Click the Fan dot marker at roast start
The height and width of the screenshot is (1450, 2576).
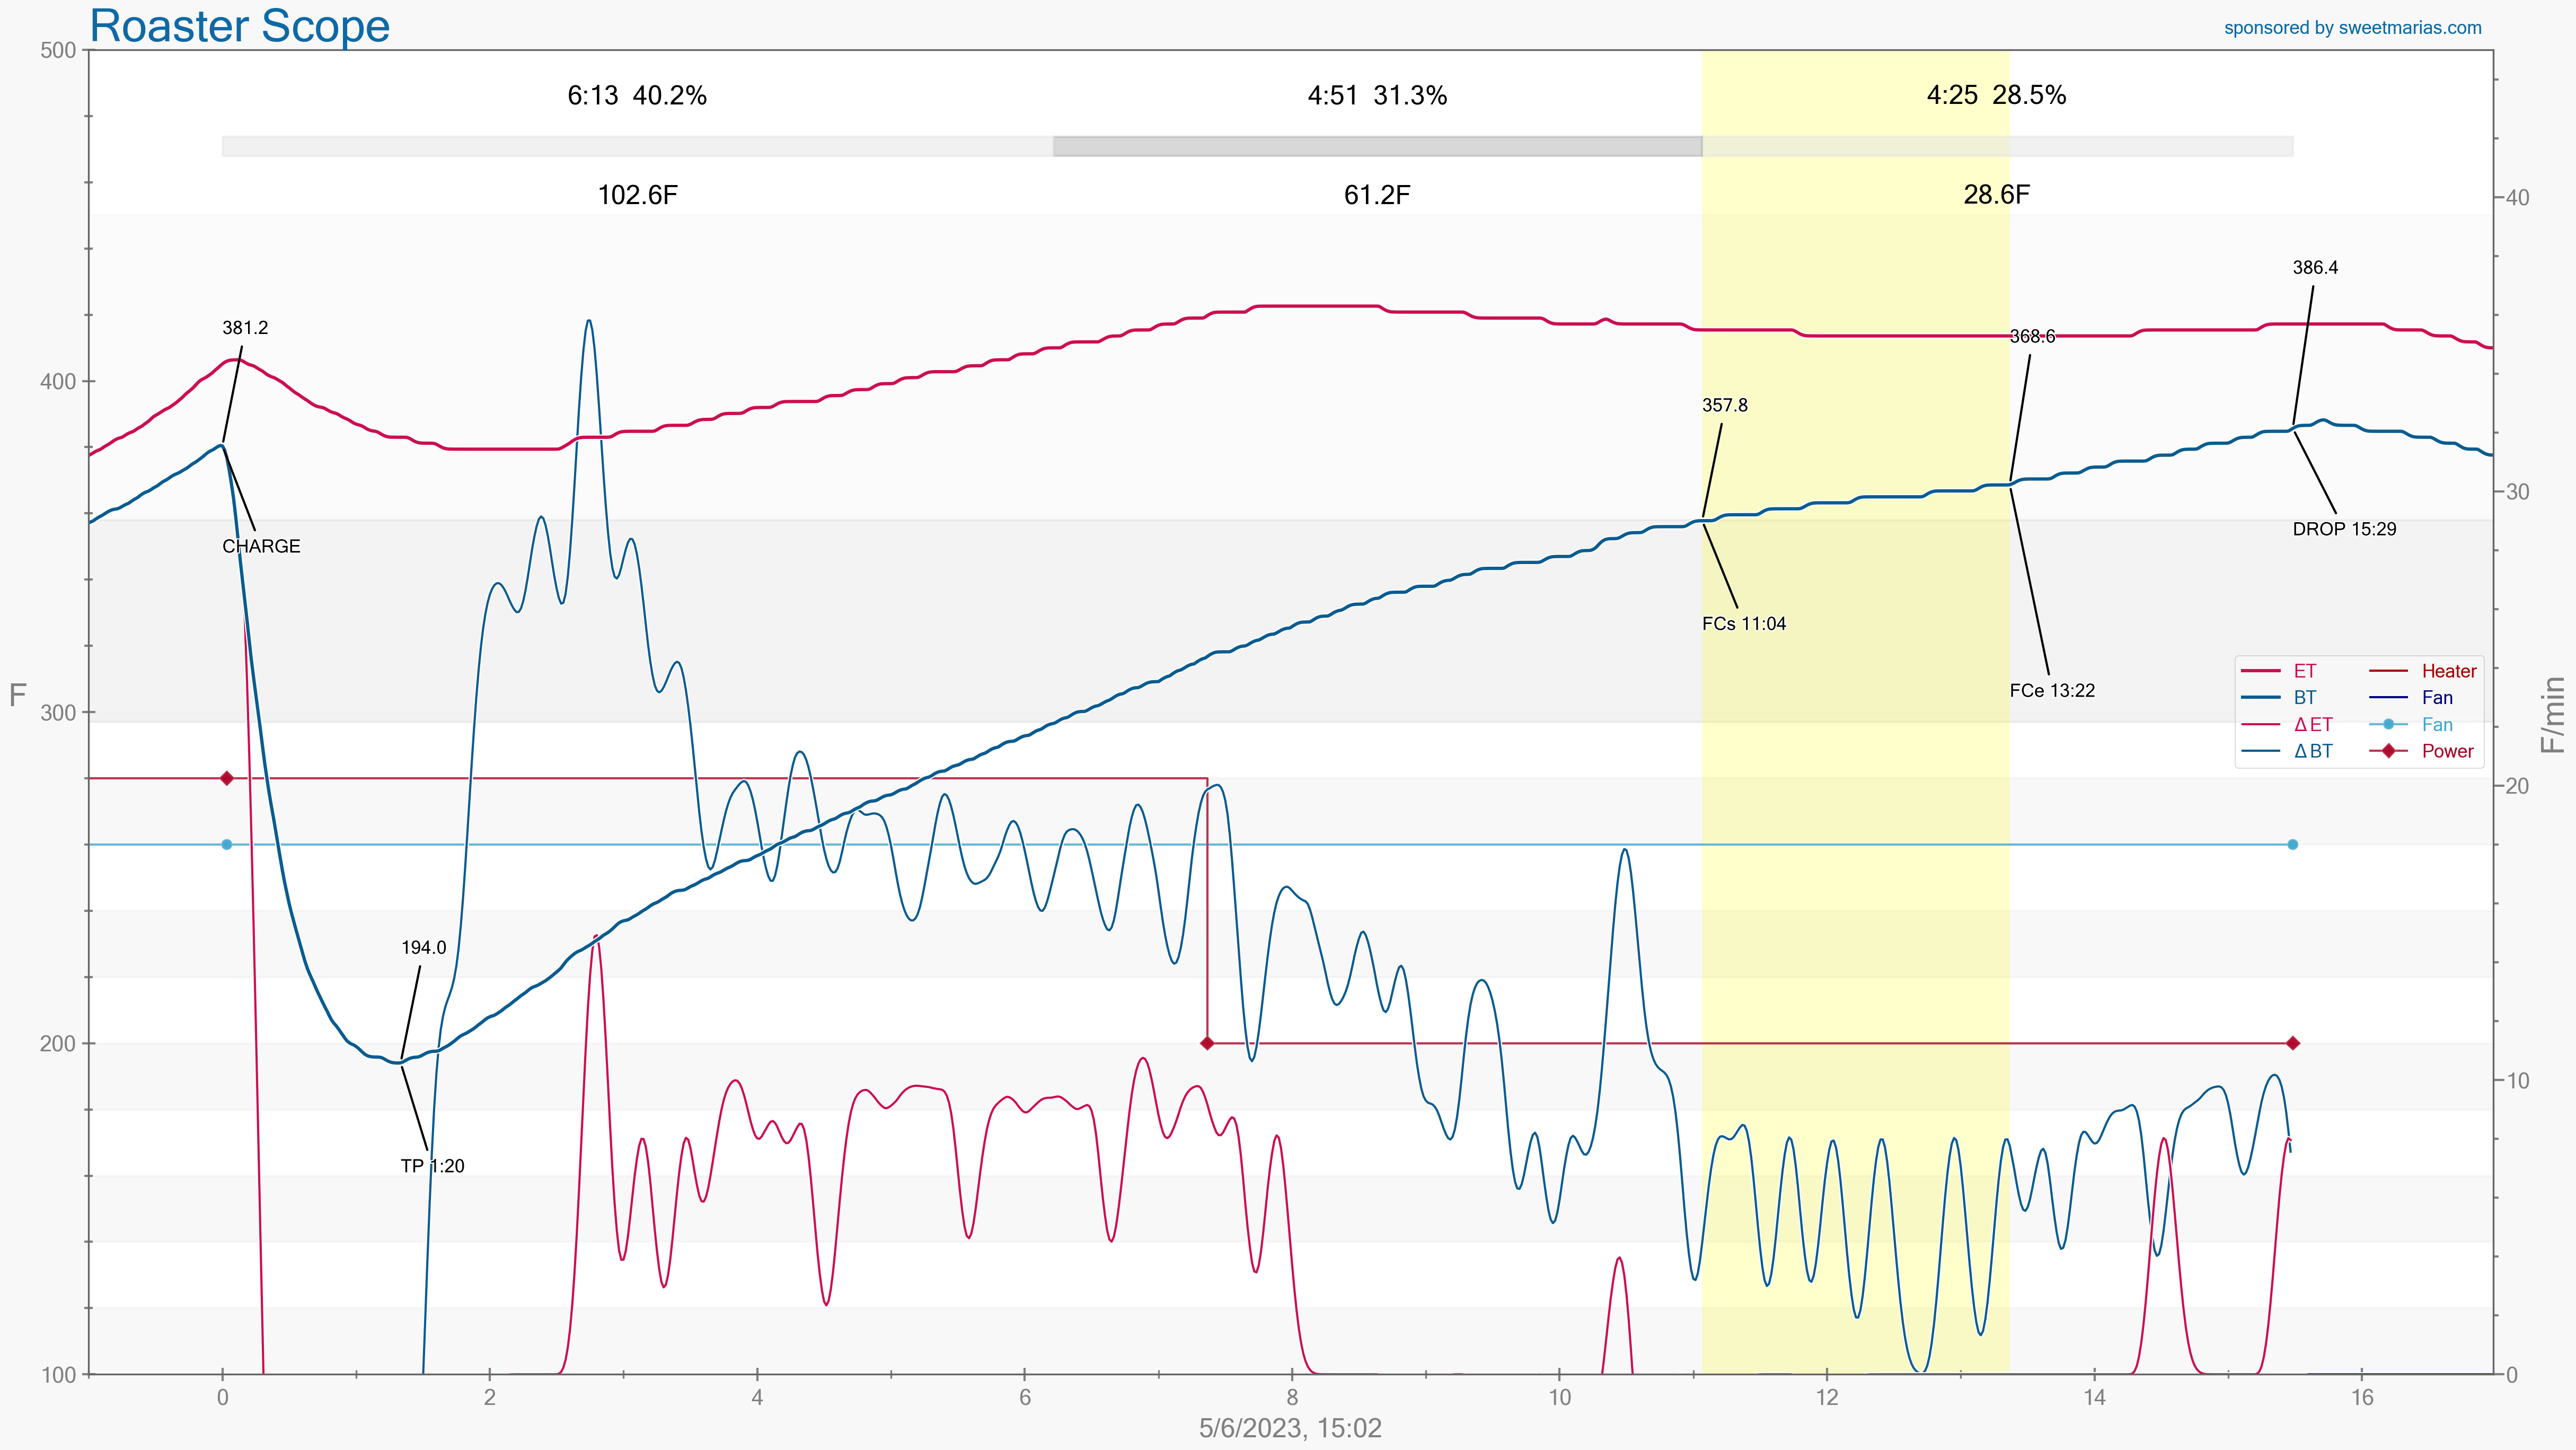(x=227, y=845)
